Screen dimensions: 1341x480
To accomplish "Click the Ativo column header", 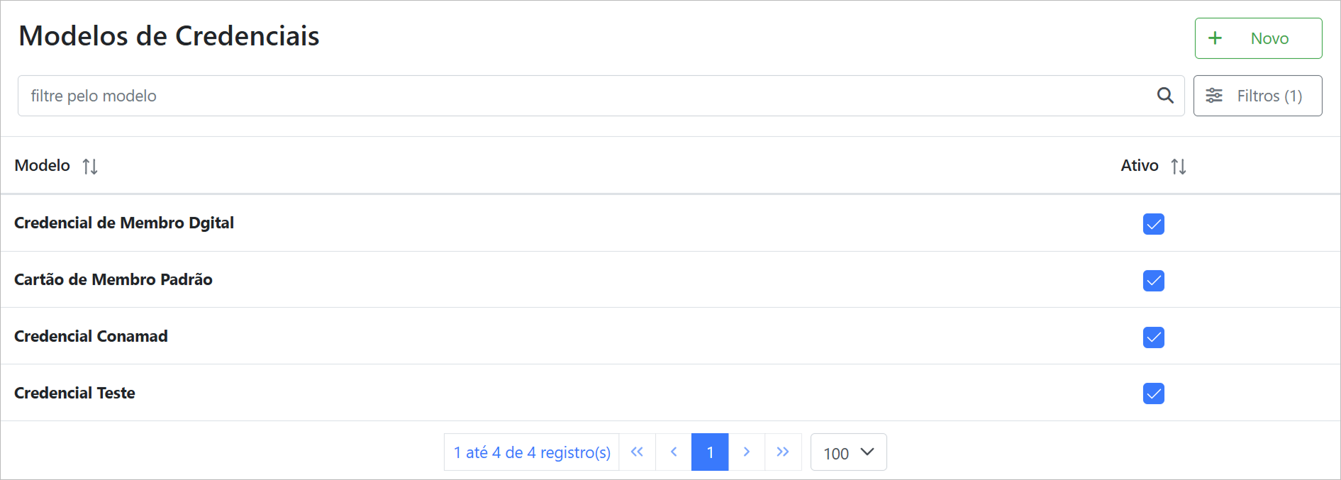I will (1139, 166).
